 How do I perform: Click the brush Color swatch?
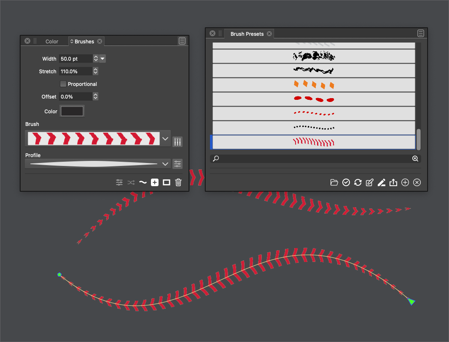(73, 111)
